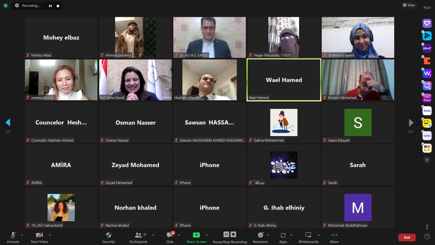435x245 pixels.
Task: Open Whiteboards from the toolbar
Action: [x=308, y=235]
